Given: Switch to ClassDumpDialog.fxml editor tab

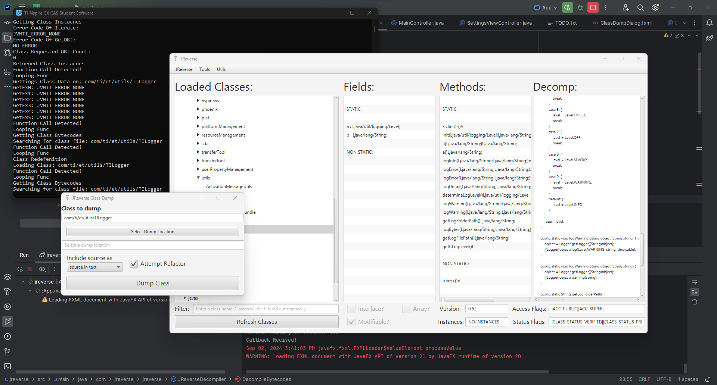Looking at the screenshot, I should [622, 23].
